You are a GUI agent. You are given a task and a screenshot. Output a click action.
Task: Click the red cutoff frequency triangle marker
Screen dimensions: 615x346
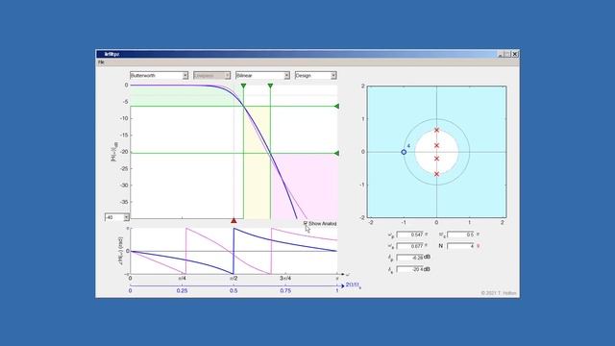coord(234,220)
